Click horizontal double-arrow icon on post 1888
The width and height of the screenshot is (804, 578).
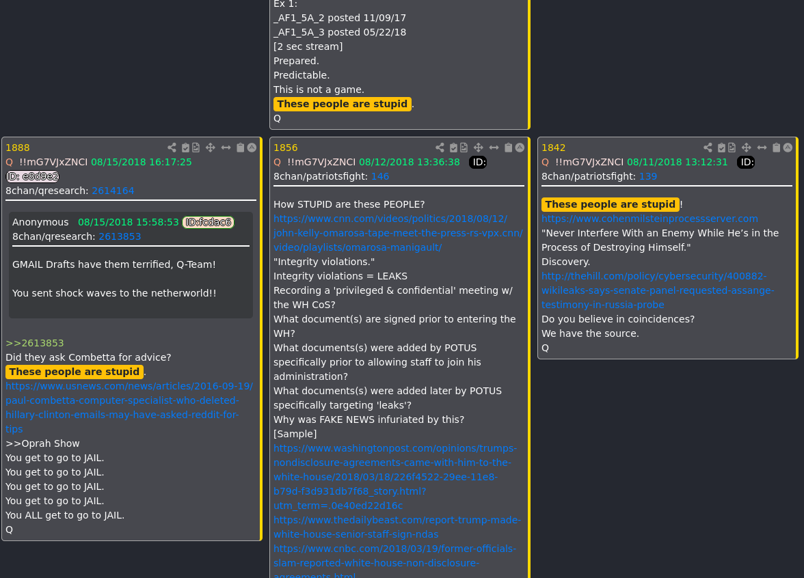click(226, 148)
